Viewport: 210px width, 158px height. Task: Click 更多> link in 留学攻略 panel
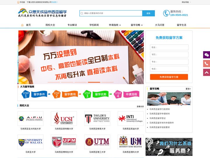click(x=188, y=89)
